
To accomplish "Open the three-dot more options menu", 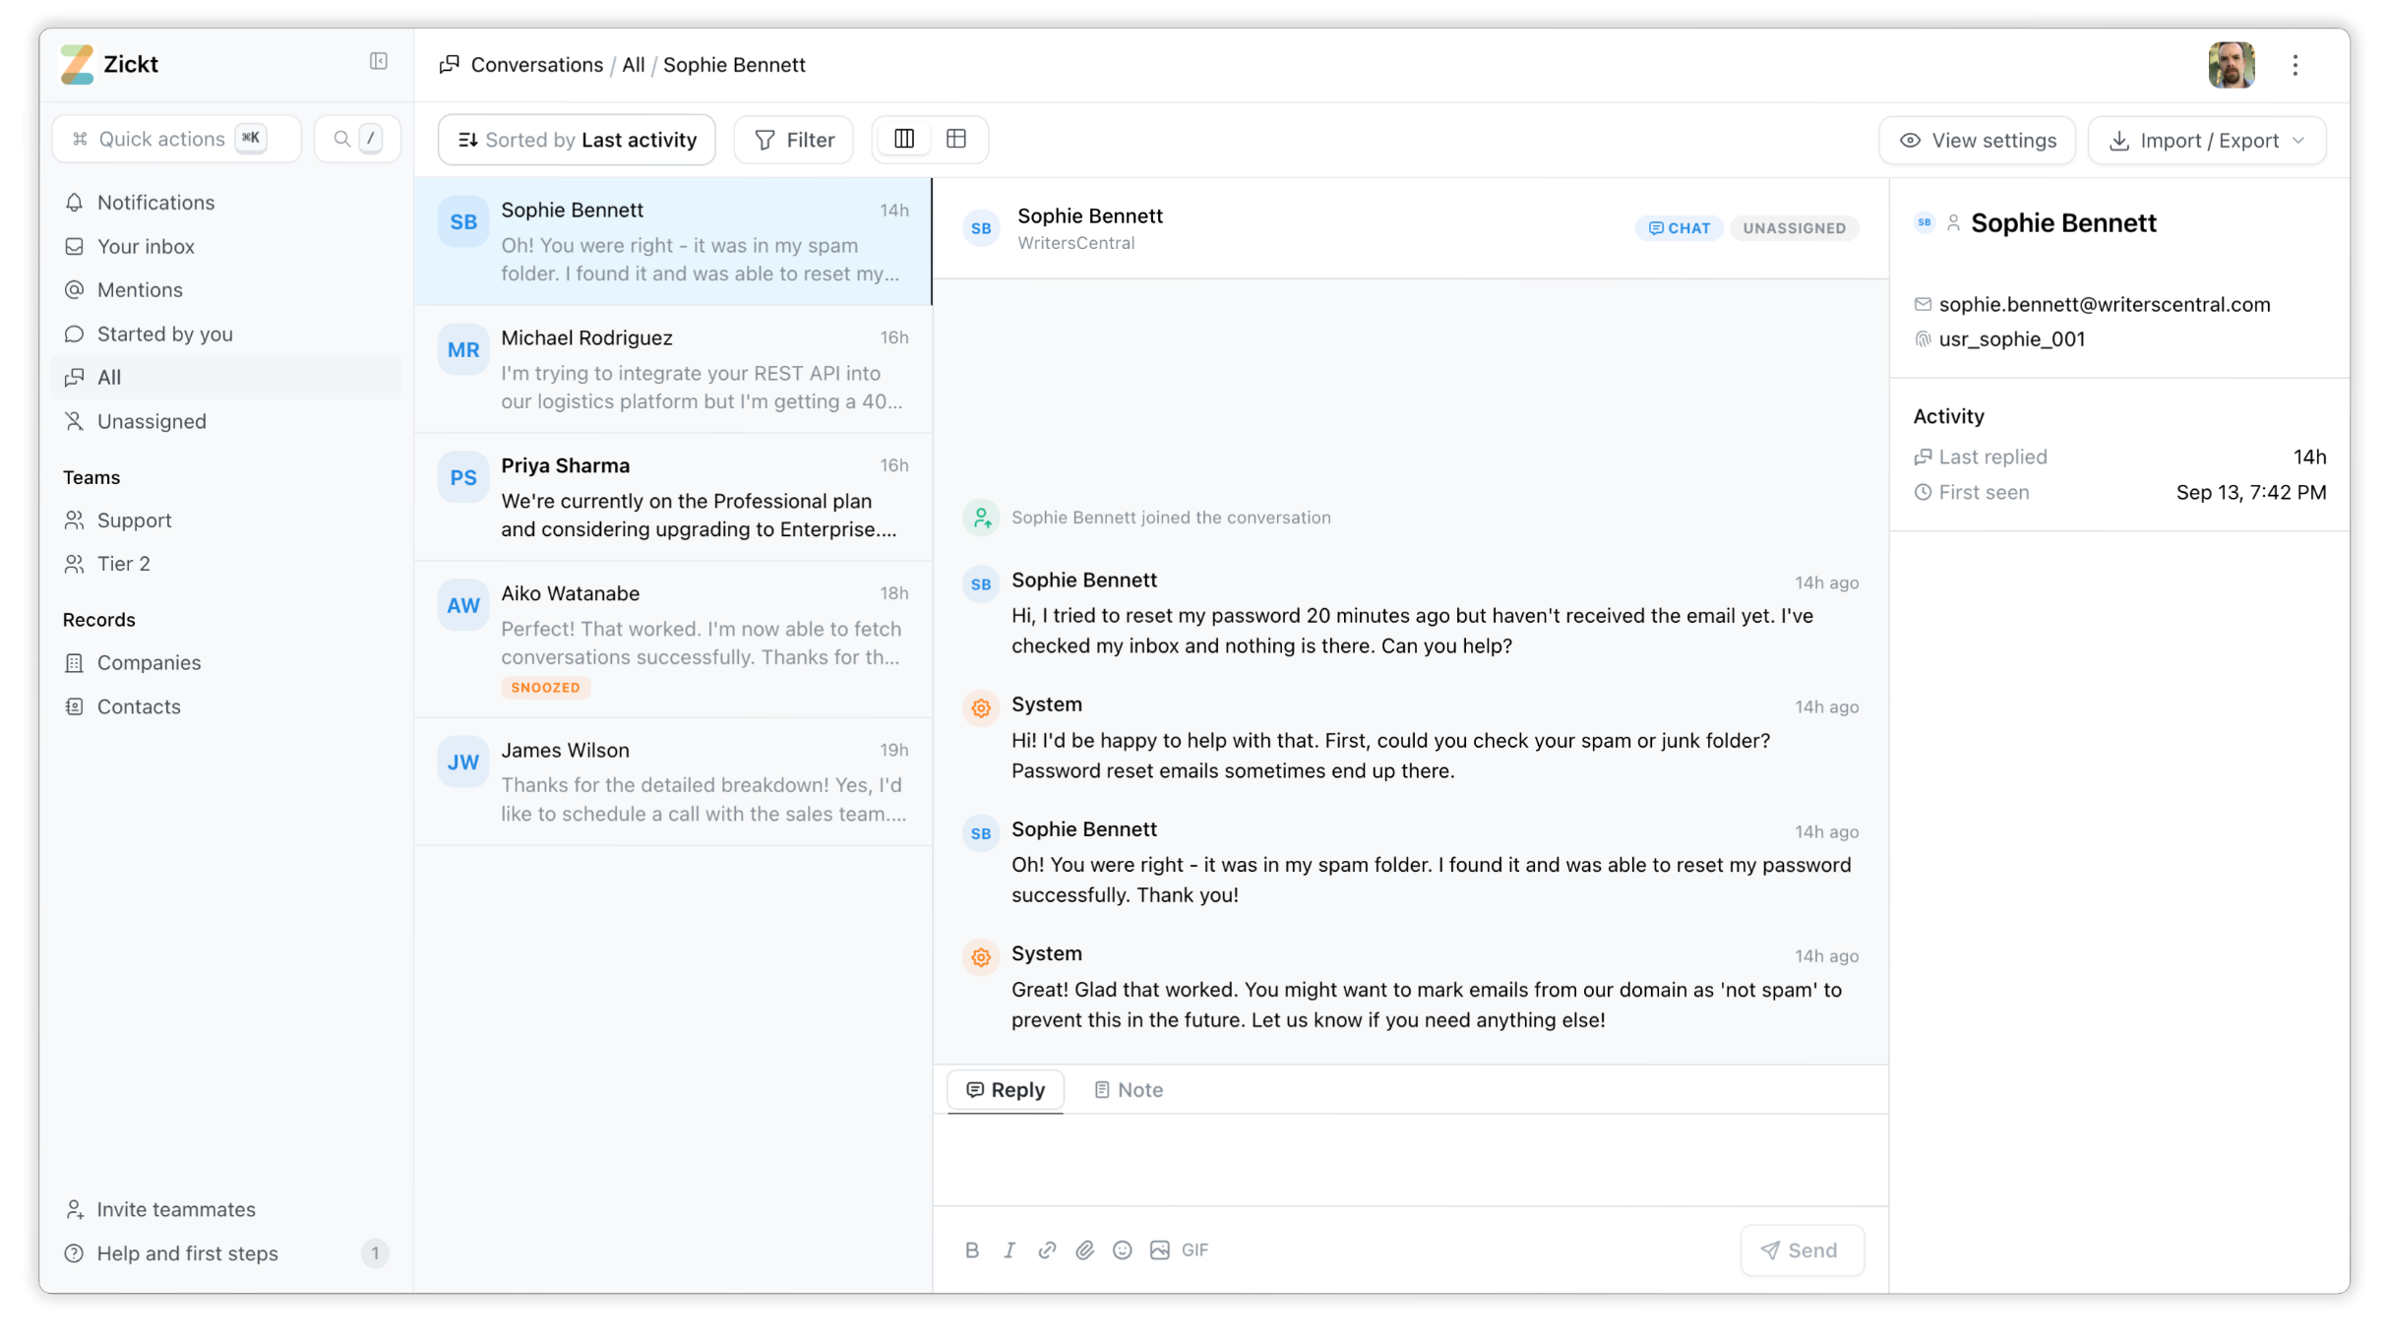I will (x=2295, y=65).
